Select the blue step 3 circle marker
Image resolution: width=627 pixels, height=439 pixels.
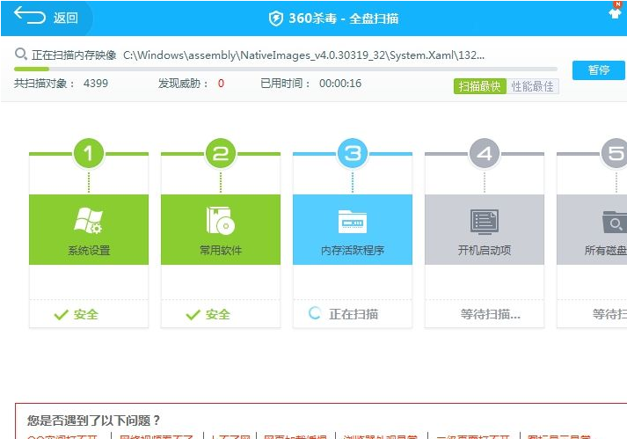pyautogui.click(x=353, y=153)
